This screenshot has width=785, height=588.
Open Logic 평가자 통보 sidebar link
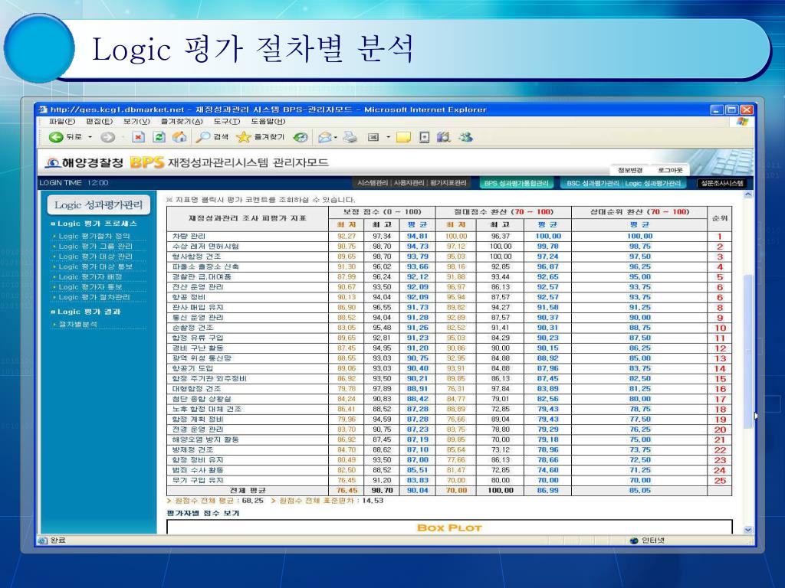coord(90,287)
